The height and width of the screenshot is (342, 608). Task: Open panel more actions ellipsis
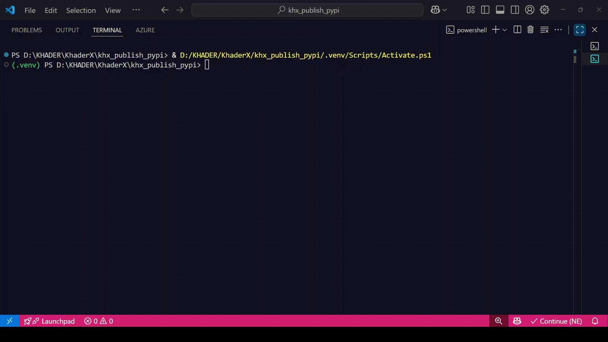tap(558, 30)
